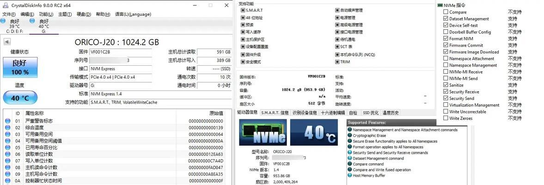This screenshot has height=185, width=544.
Task: Toggle the Write Zeroes checkbox
Action: [x=446, y=118]
